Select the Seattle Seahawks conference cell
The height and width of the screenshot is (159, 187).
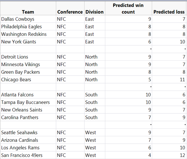(x=61, y=132)
